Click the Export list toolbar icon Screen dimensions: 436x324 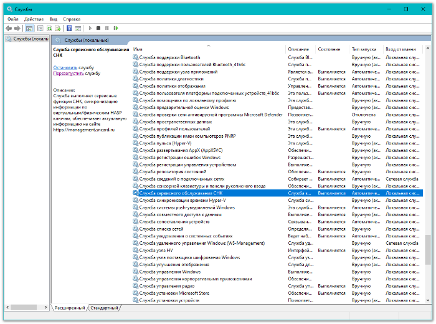click(58, 28)
